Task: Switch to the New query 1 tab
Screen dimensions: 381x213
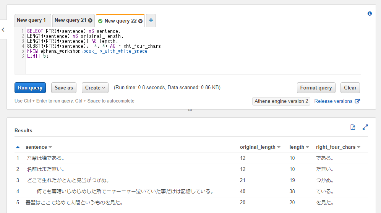Action: tap(32, 20)
